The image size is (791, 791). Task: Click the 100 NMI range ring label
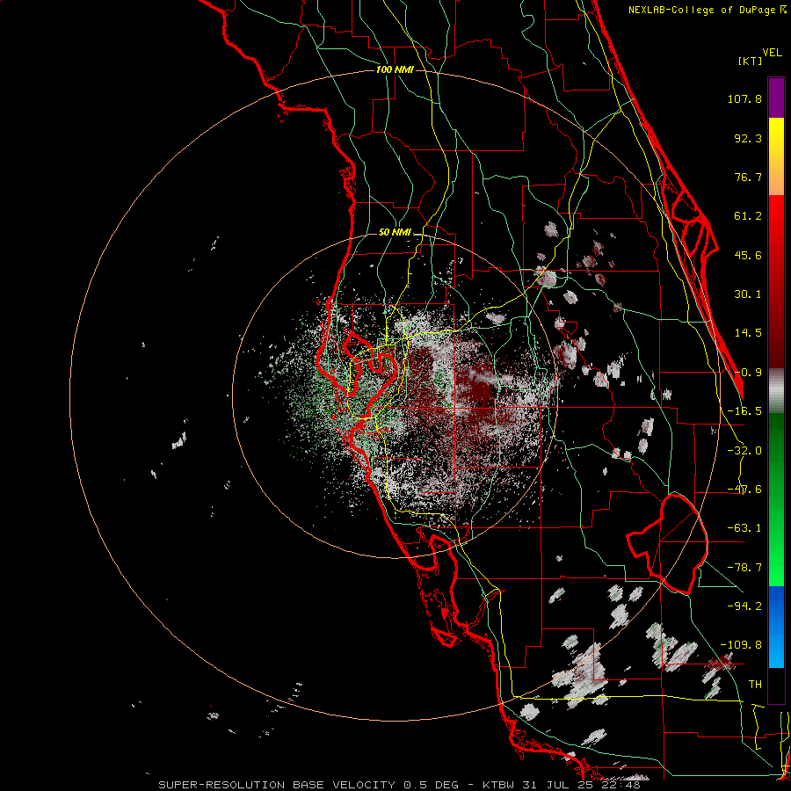click(395, 69)
